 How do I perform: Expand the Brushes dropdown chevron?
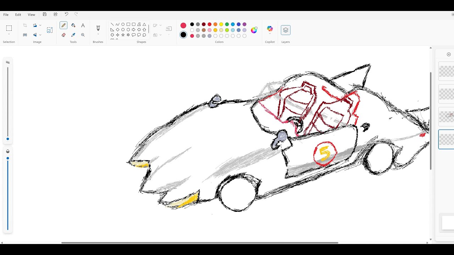pos(98,34)
